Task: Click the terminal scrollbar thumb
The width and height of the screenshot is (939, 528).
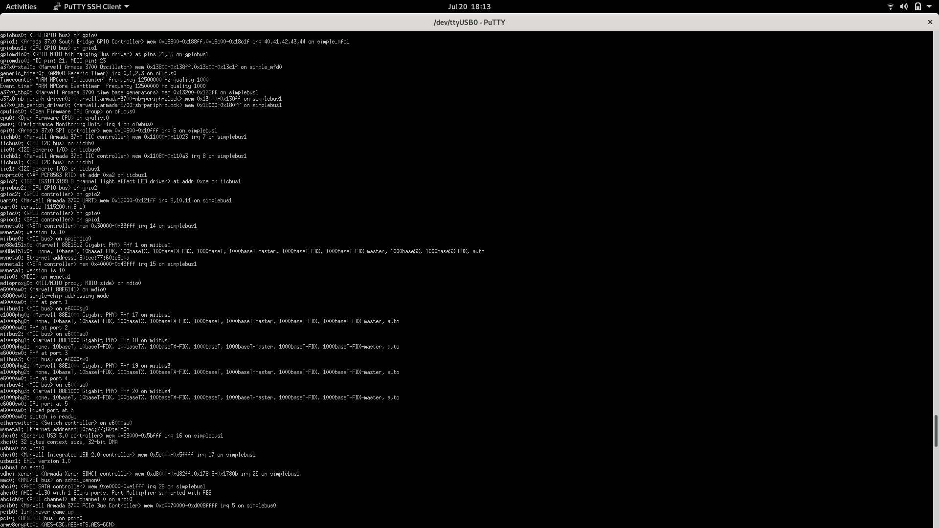Action: (936, 431)
